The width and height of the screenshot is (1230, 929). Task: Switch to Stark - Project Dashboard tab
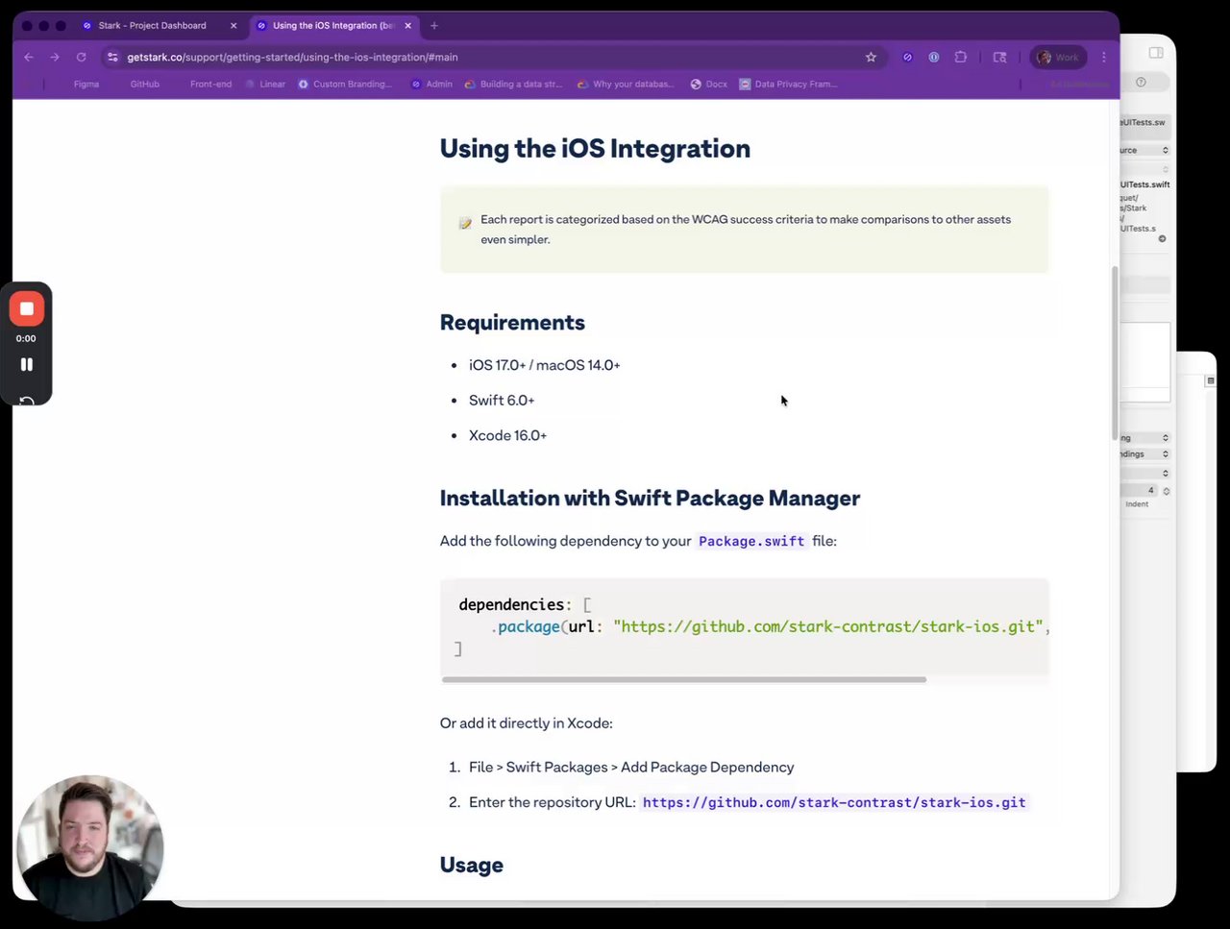152,26
